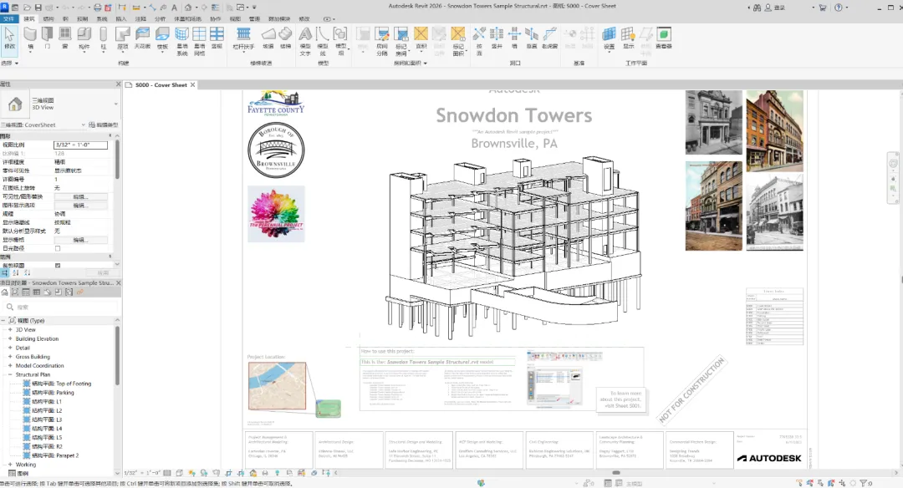
Task: Click the disabled Apply button in properties
Action: pyautogui.click(x=103, y=272)
